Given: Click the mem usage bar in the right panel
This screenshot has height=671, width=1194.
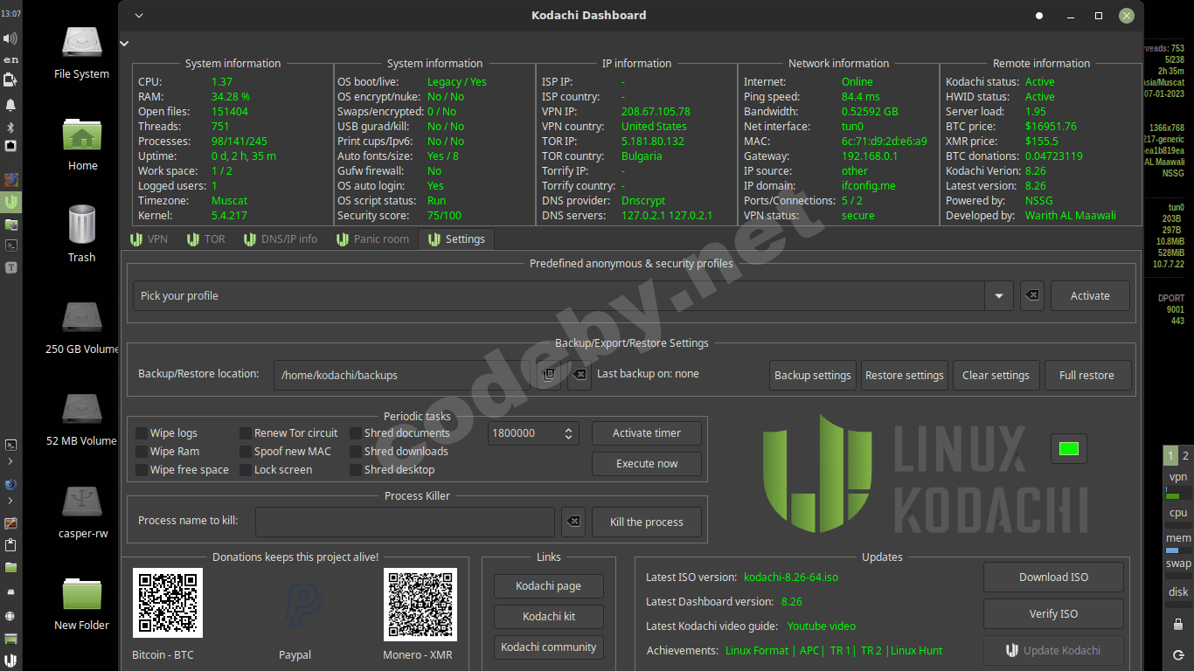Looking at the screenshot, I should [x=1178, y=551].
